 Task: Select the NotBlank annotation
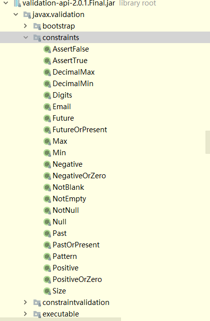[x=68, y=187]
